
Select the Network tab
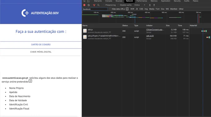coord(129,1)
